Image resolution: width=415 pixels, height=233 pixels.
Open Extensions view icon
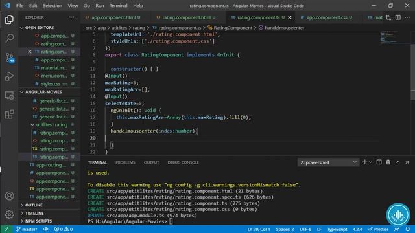[9, 115]
